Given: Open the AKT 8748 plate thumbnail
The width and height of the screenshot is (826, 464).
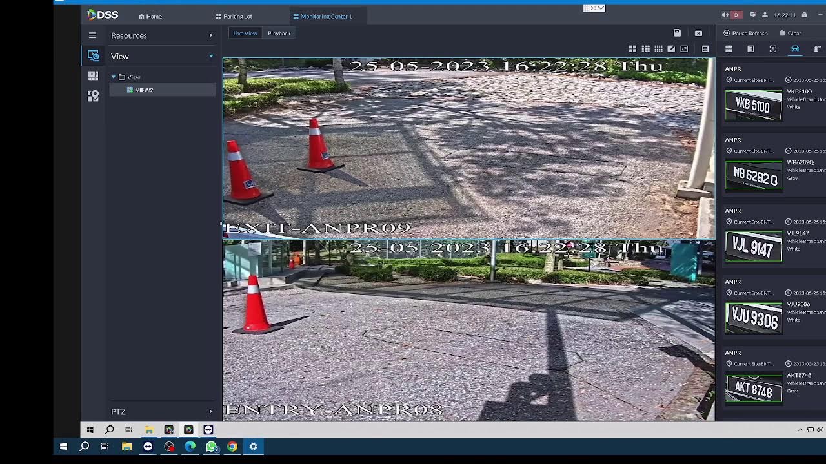Looking at the screenshot, I should (x=754, y=389).
